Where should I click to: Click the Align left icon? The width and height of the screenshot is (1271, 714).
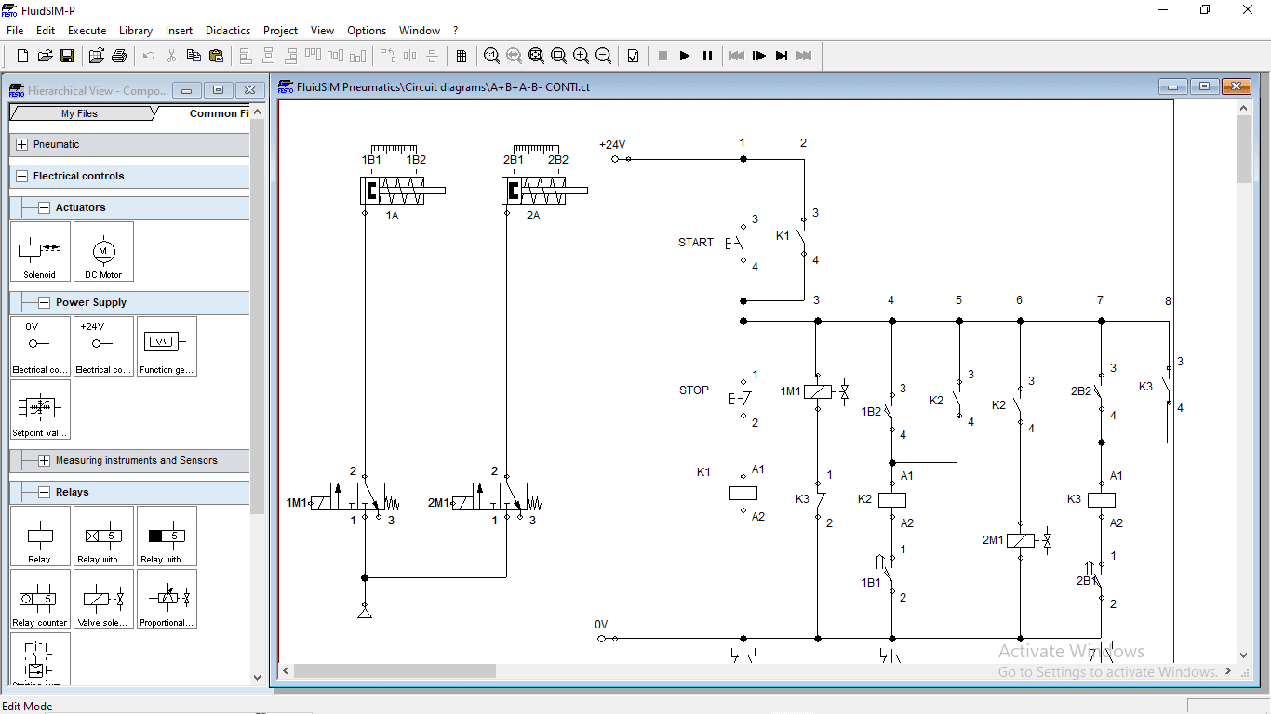point(246,56)
